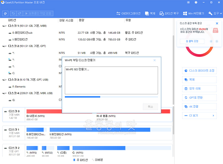Select the 복구 파티션 row

click(x=87, y=53)
